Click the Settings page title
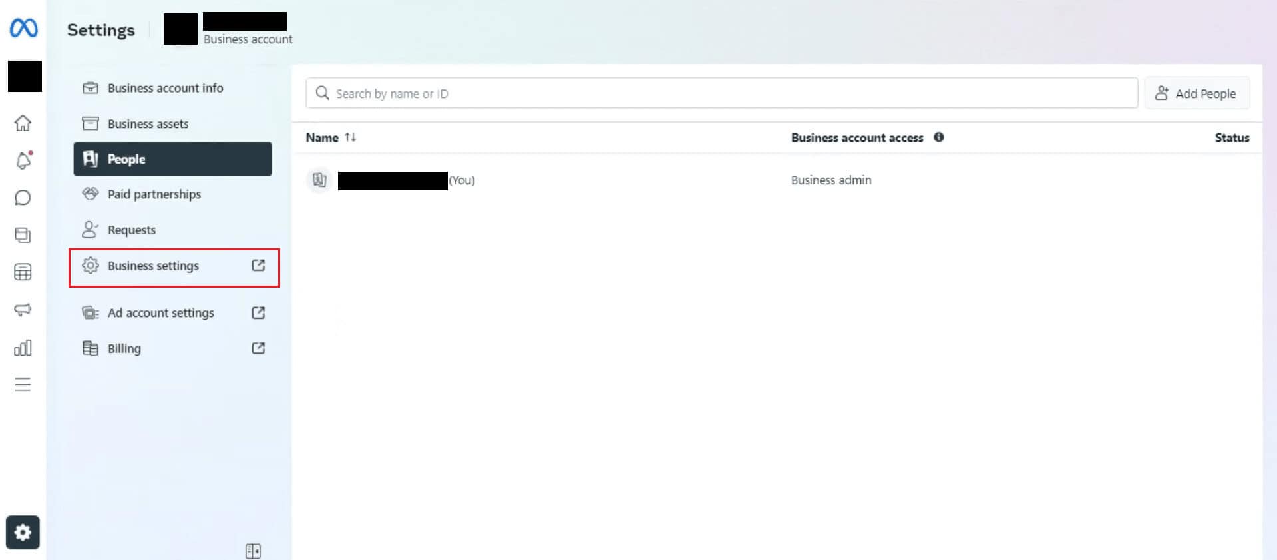 (100, 30)
